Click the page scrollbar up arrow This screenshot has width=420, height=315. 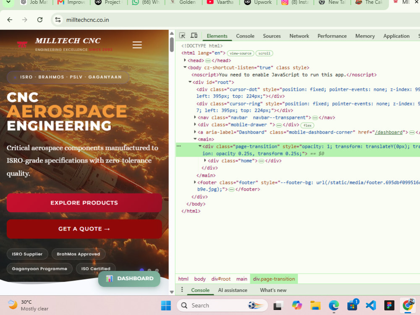tap(172, 34)
